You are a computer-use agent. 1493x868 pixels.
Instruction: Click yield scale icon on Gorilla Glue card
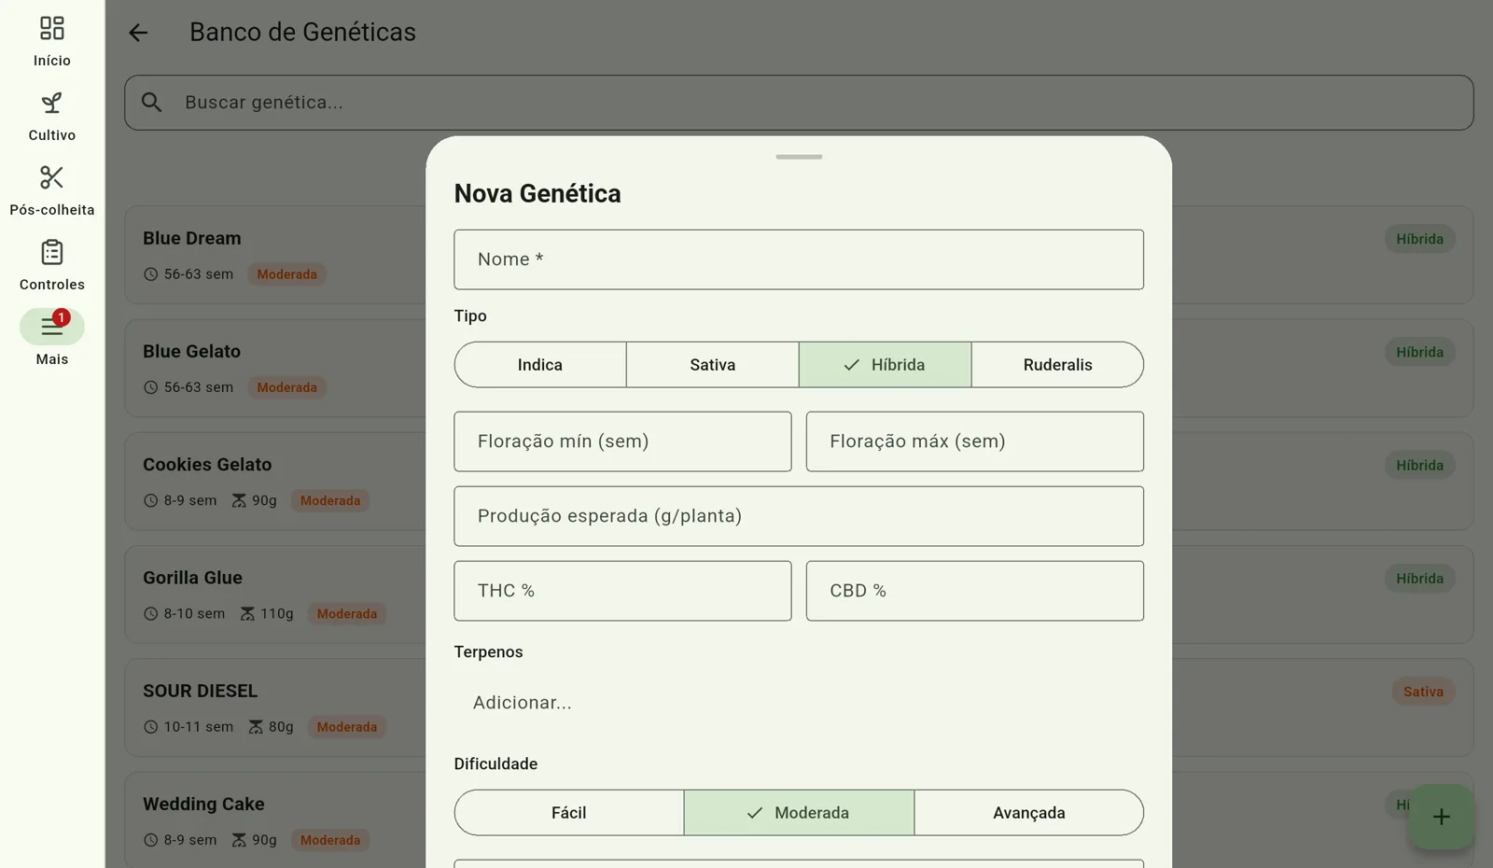coord(247,614)
